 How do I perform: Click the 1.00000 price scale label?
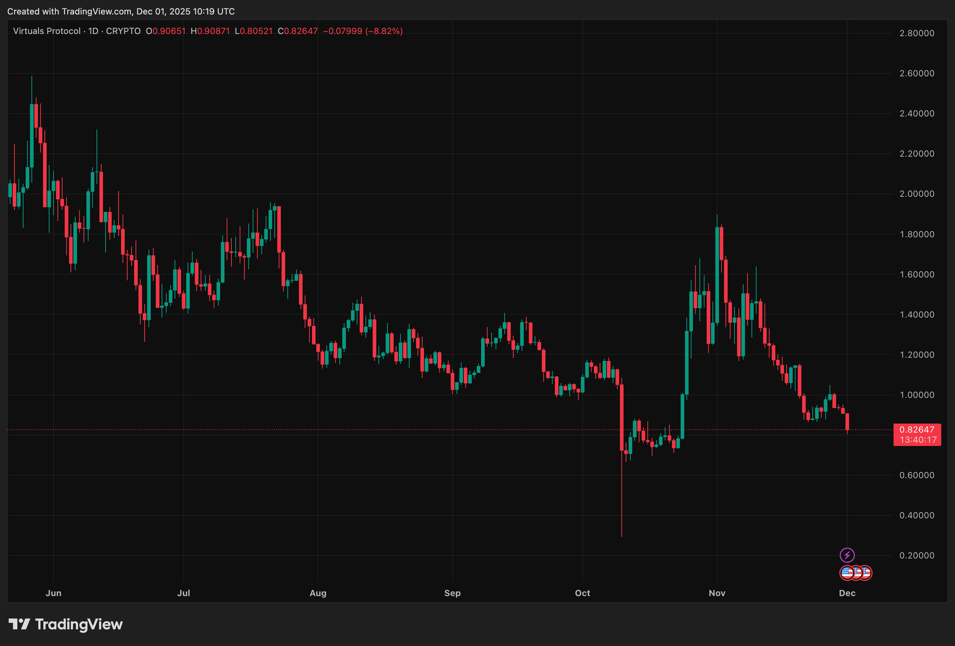click(x=917, y=395)
